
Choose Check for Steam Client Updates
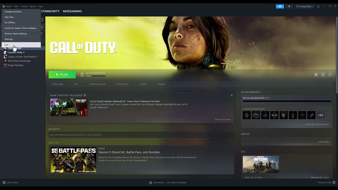(21, 28)
